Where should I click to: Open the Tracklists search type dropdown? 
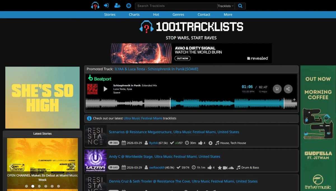[226, 6]
